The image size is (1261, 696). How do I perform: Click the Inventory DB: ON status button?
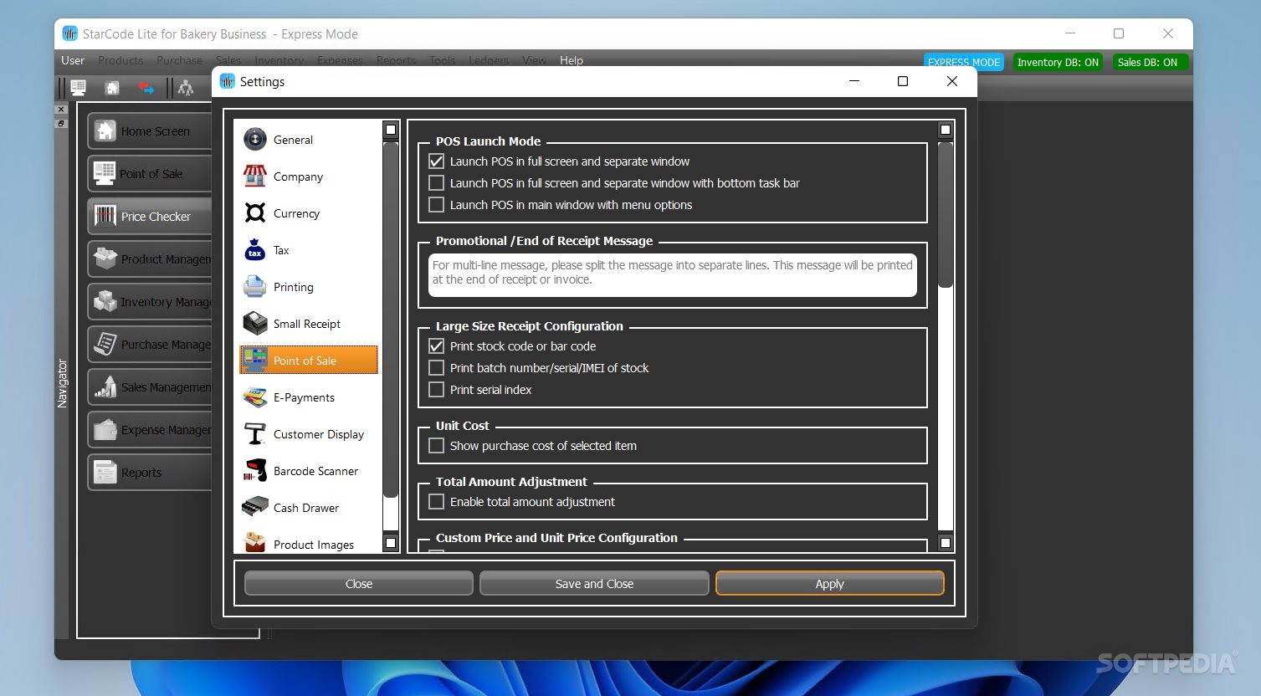click(1058, 62)
